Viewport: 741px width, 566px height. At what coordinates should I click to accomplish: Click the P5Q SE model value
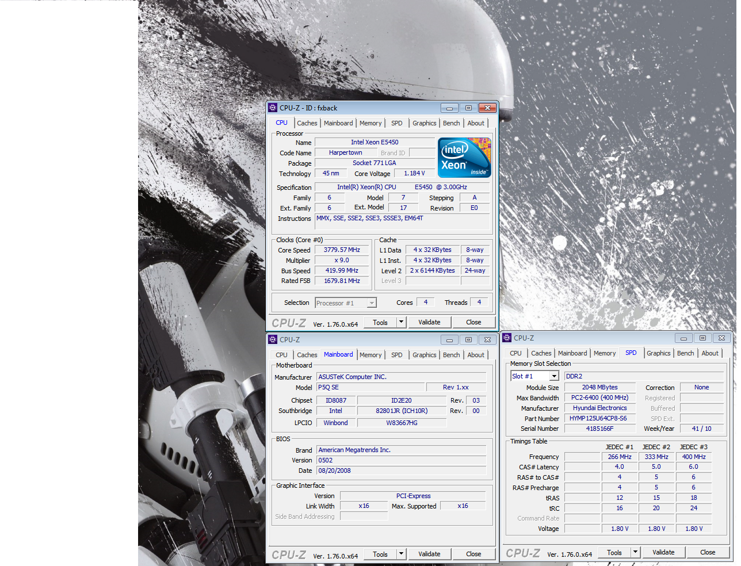(x=370, y=387)
